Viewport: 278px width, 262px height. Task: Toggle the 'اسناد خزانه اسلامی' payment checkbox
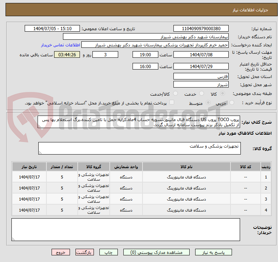coord(172,103)
